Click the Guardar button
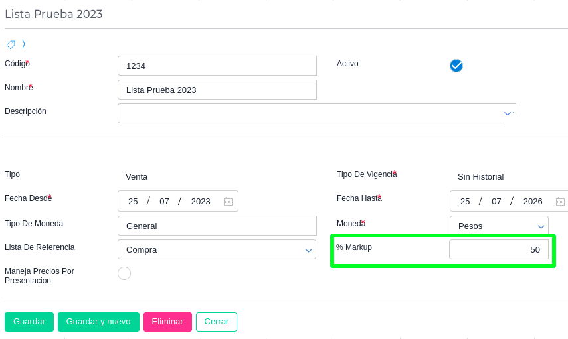This screenshot has height=339, width=568. [29, 322]
